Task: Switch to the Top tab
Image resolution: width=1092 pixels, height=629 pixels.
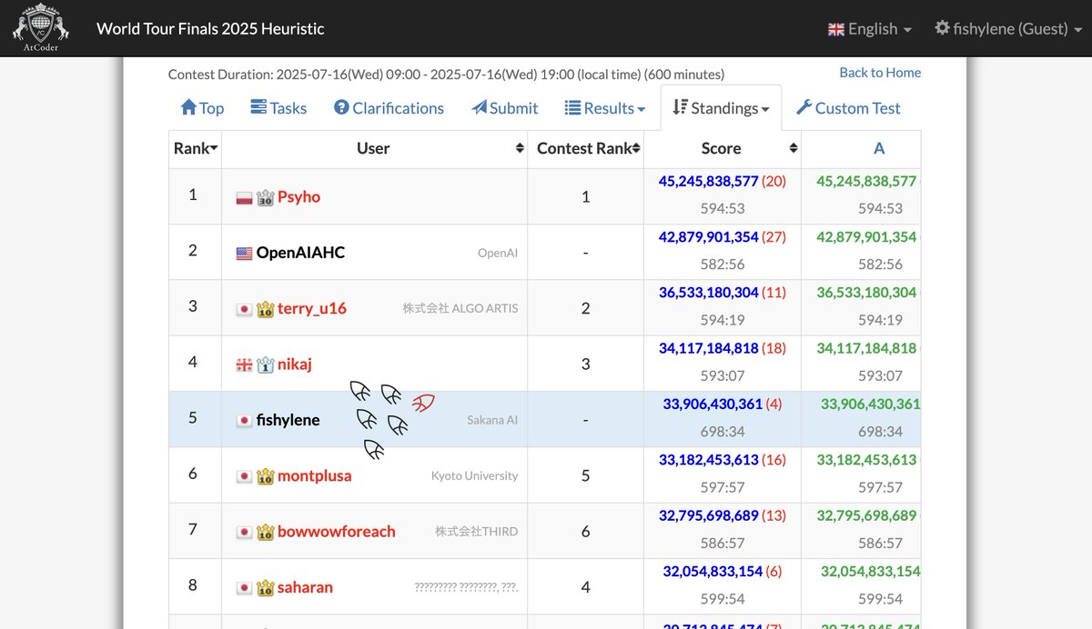Action: pos(202,107)
